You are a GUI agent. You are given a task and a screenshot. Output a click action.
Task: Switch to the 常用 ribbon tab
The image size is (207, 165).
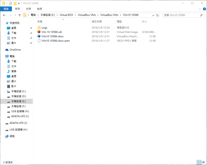click(17, 9)
